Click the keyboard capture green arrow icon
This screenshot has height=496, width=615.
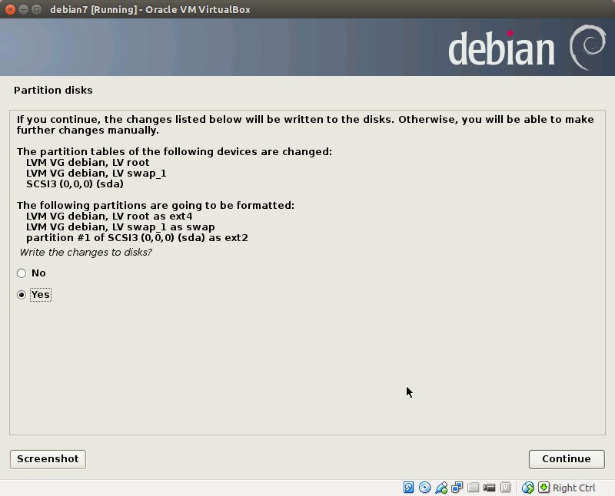pos(544,488)
